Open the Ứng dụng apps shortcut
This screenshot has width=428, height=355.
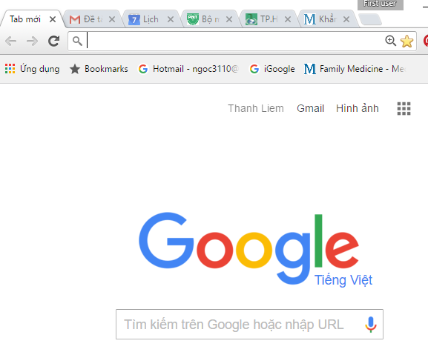tap(32, 69)
